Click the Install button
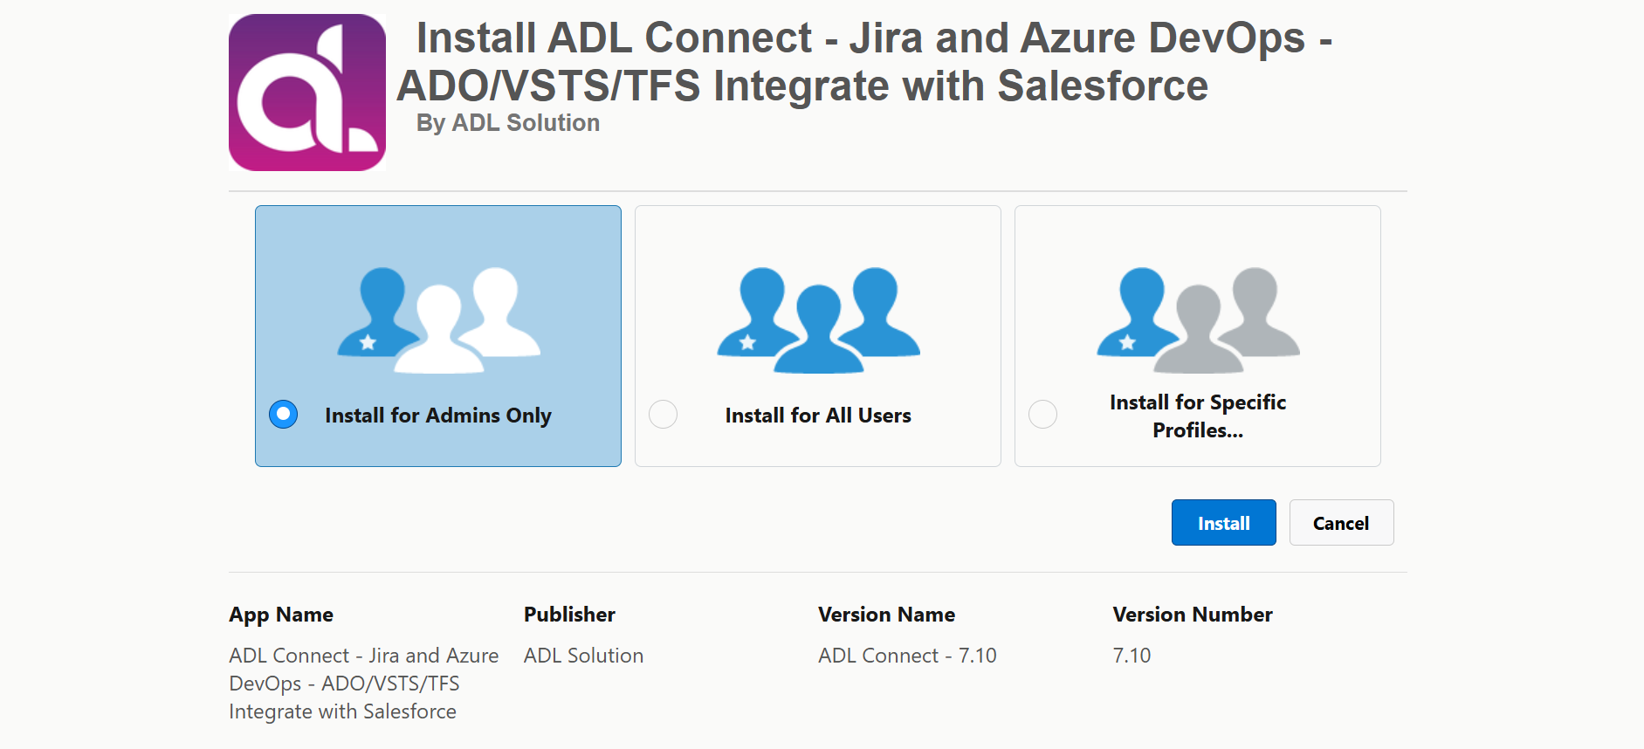 [x=1223, y=523]
